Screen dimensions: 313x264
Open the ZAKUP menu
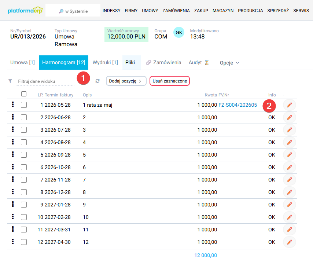pos(201,11)
